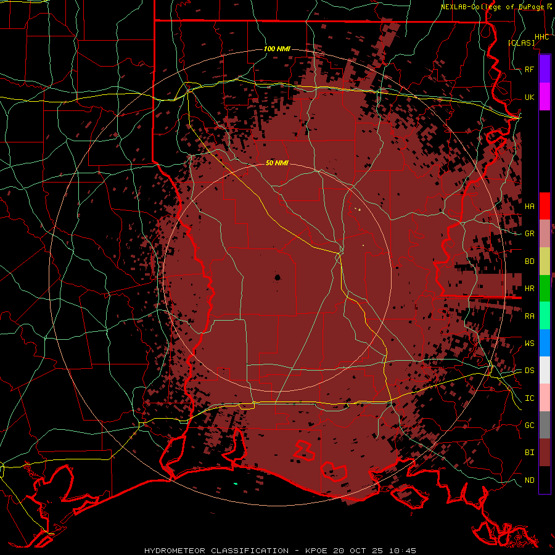
Task: Click the Hydrometeor Classification KPOE timestamp caption
Action: point(280,551)
